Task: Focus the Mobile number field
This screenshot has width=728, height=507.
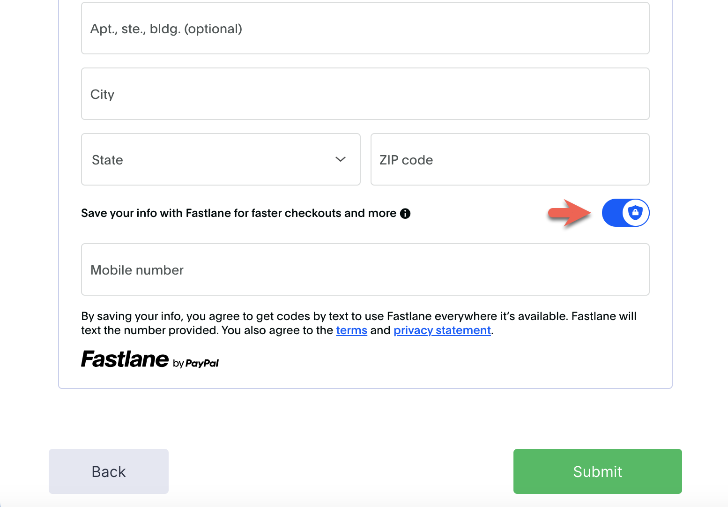Action: (x=365, y=270)
